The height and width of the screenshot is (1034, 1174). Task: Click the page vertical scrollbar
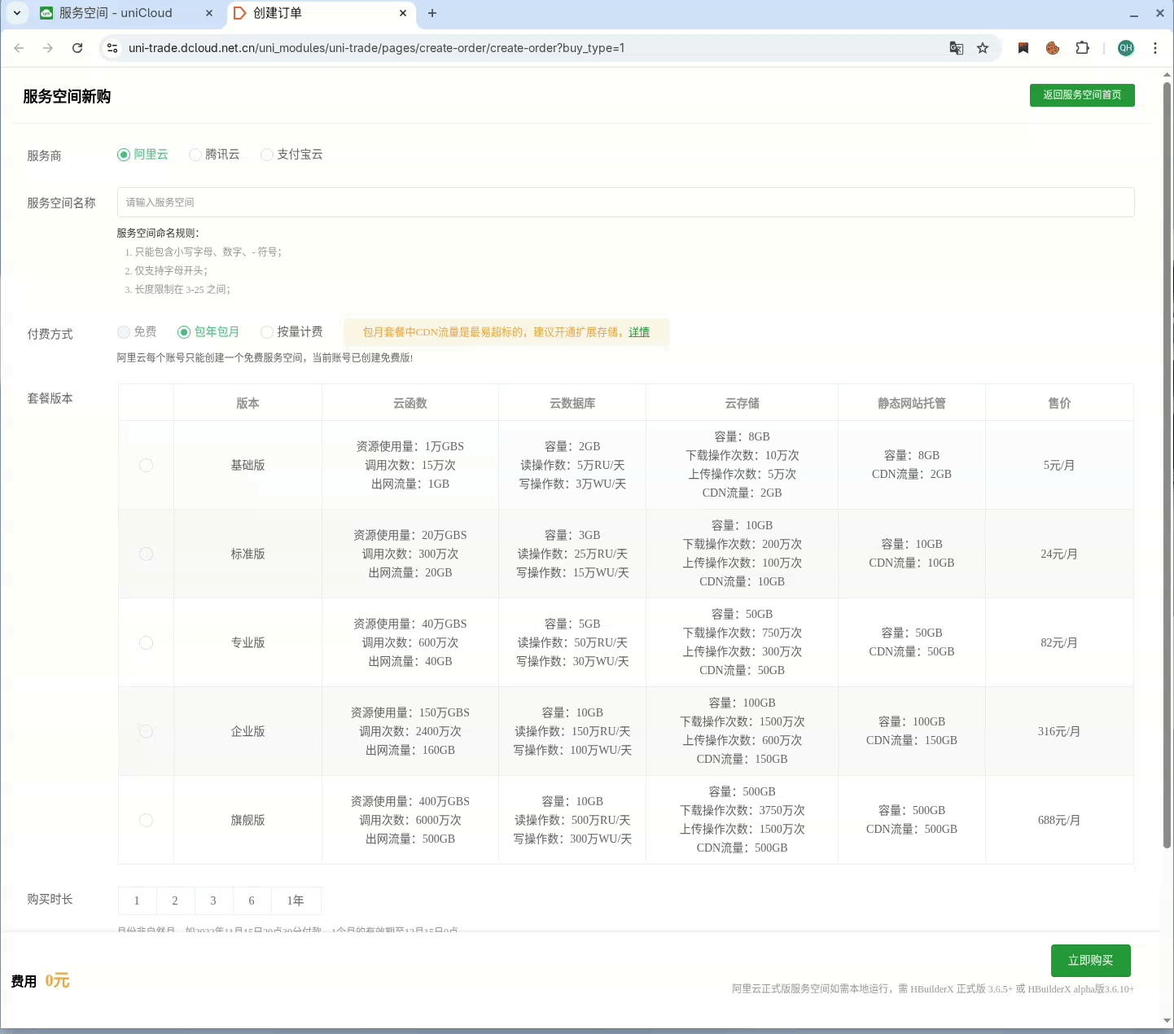[x=1167, y=464]
